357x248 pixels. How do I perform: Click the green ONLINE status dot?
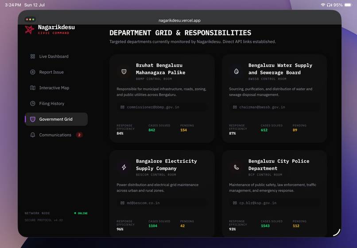[x=75, y=213]
